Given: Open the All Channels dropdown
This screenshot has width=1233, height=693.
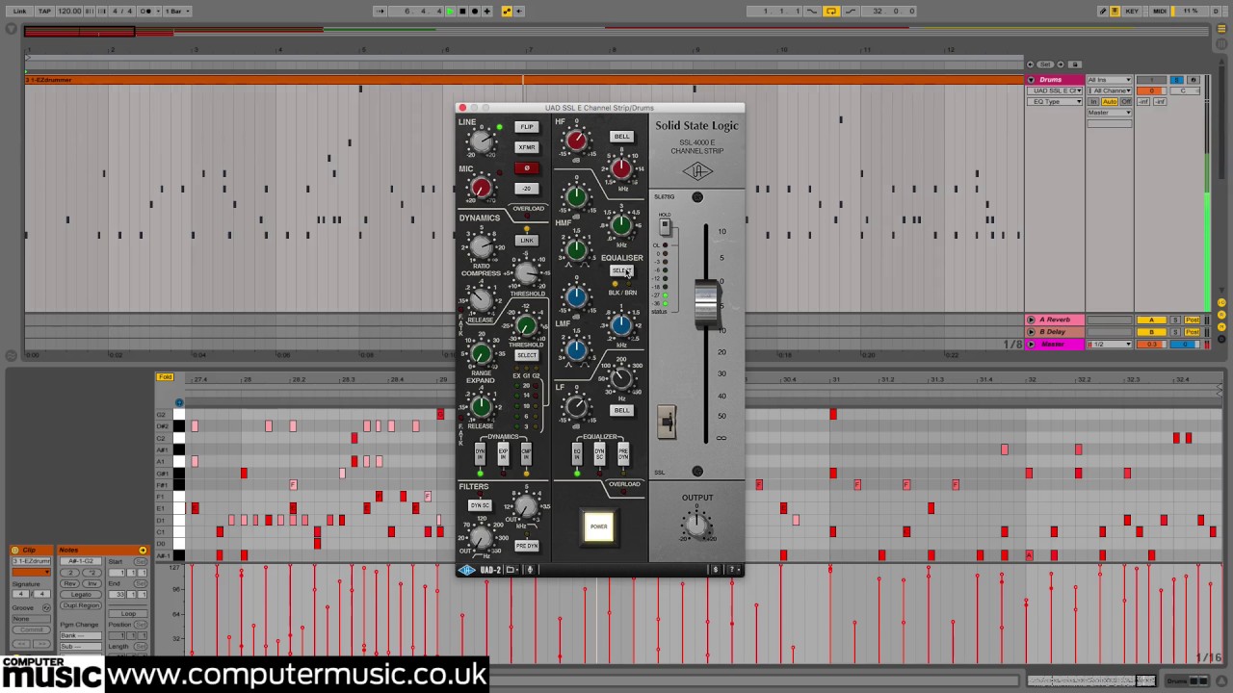Looking at the screenshot, I should (x=1110, y=90).
